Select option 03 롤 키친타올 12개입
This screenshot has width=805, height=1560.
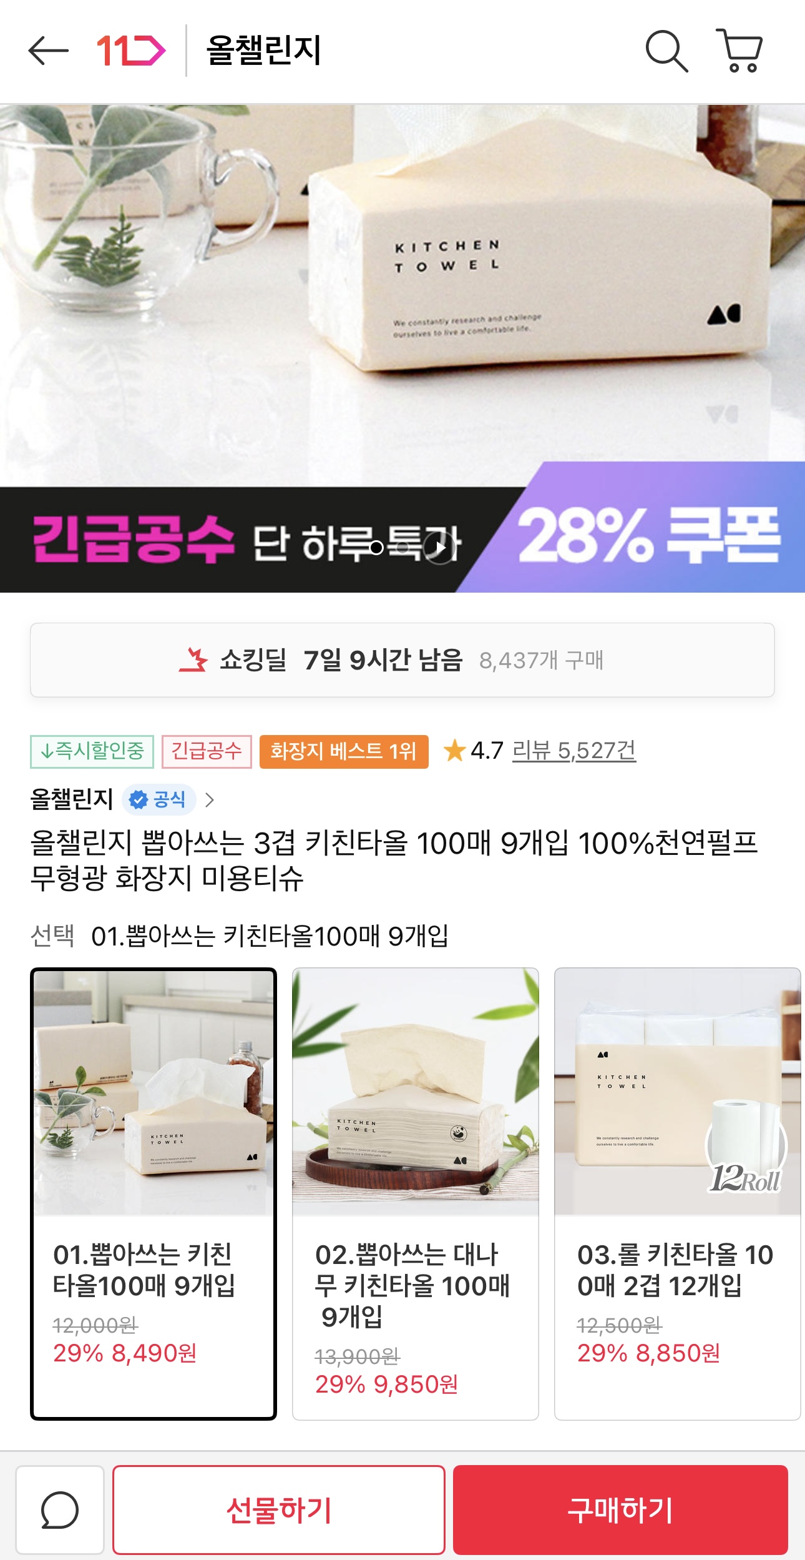pyautogui.click(x=678, y=1194)
